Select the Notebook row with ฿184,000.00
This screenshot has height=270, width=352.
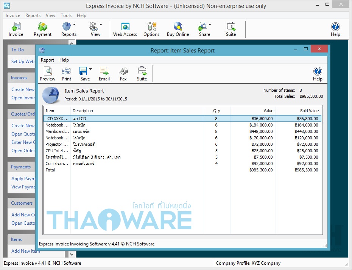[x=182, y=125]
